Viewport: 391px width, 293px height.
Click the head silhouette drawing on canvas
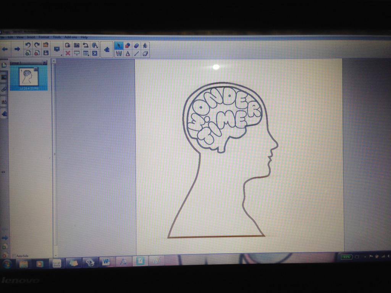(x=223, y=159)
